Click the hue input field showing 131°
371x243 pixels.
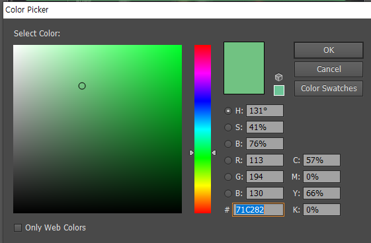pyautogui.click(x=265, y=111)
